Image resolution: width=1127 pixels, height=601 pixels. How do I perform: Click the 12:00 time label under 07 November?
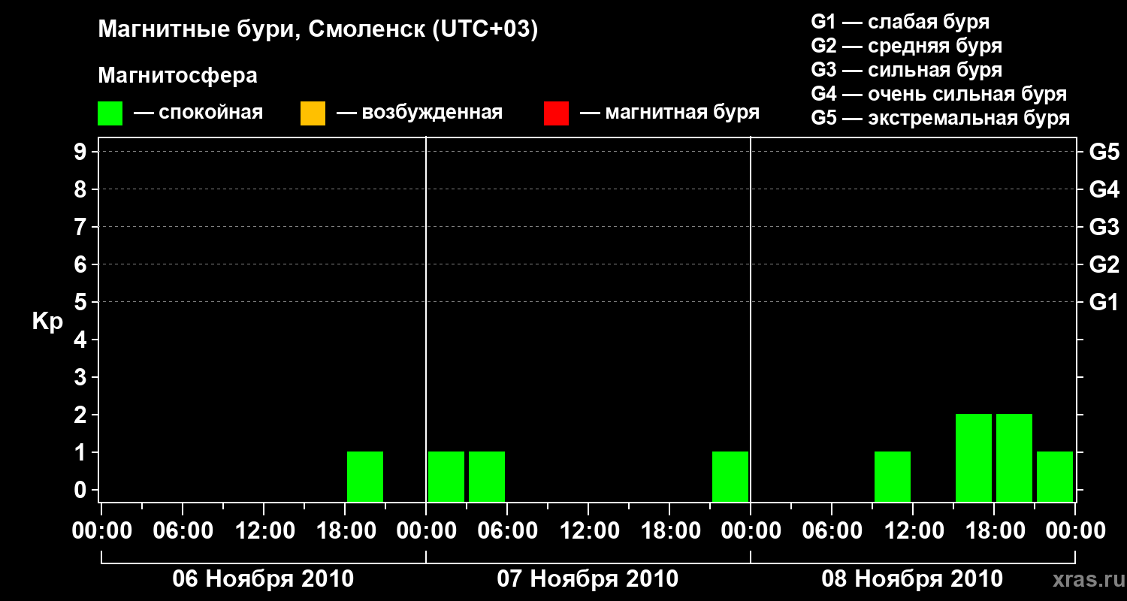click(588, 531)
